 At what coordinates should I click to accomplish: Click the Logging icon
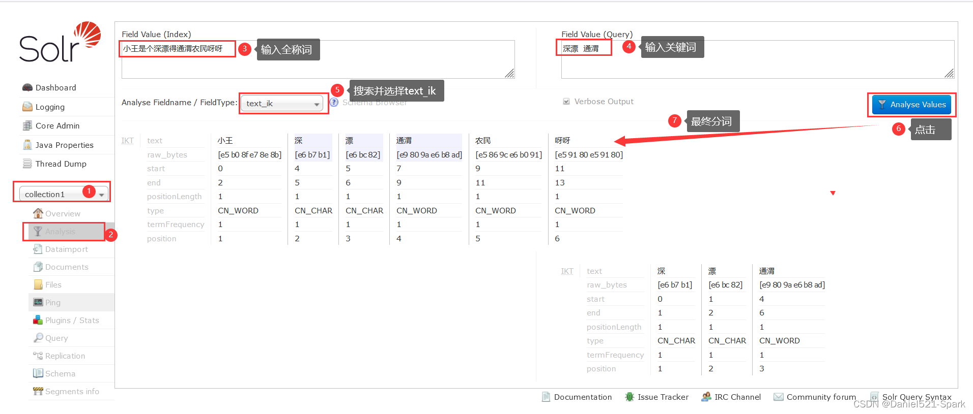coord(27,107)
